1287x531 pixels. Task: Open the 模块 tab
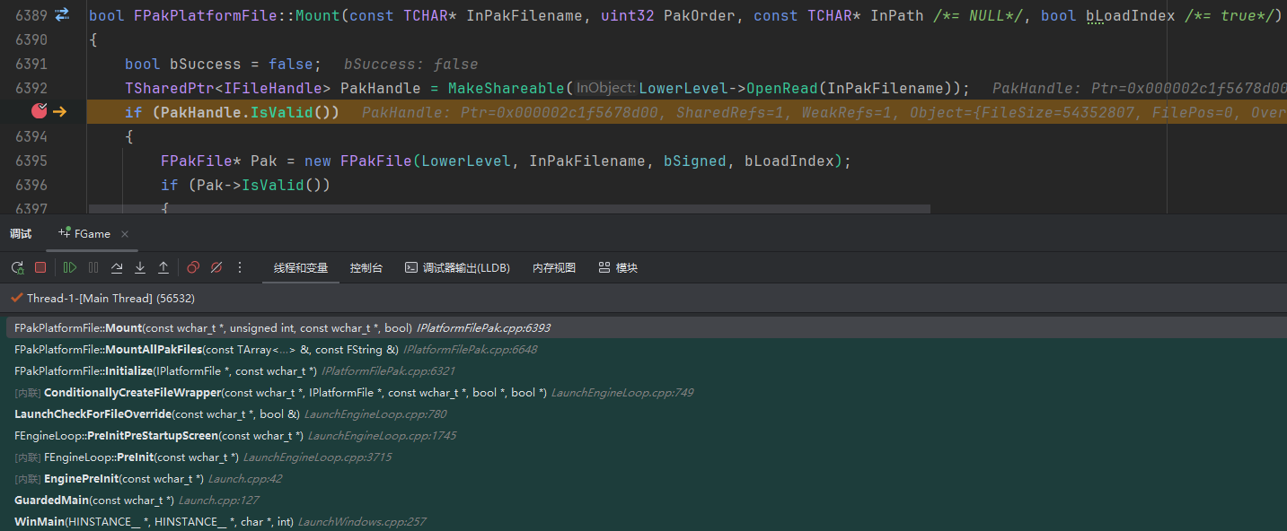pyautogui.click(x=618, y=268)
